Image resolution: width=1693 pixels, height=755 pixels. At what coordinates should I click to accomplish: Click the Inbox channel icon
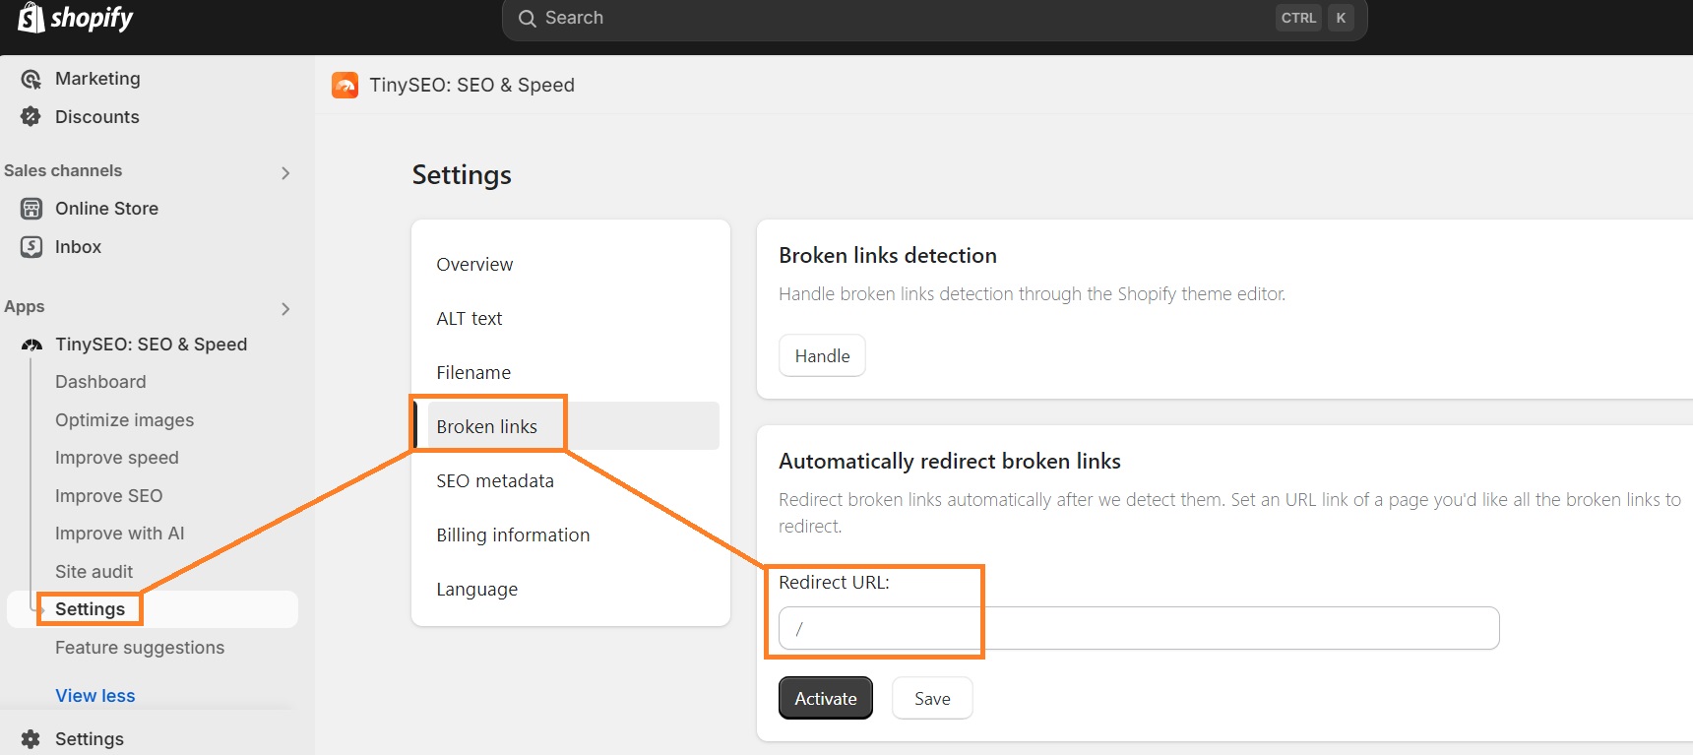click(x=31, y=246)
